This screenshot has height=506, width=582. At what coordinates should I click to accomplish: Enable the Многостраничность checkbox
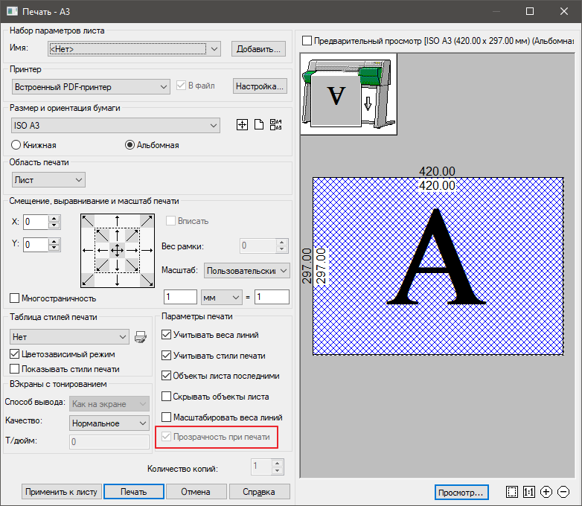[x=15, y=298]
